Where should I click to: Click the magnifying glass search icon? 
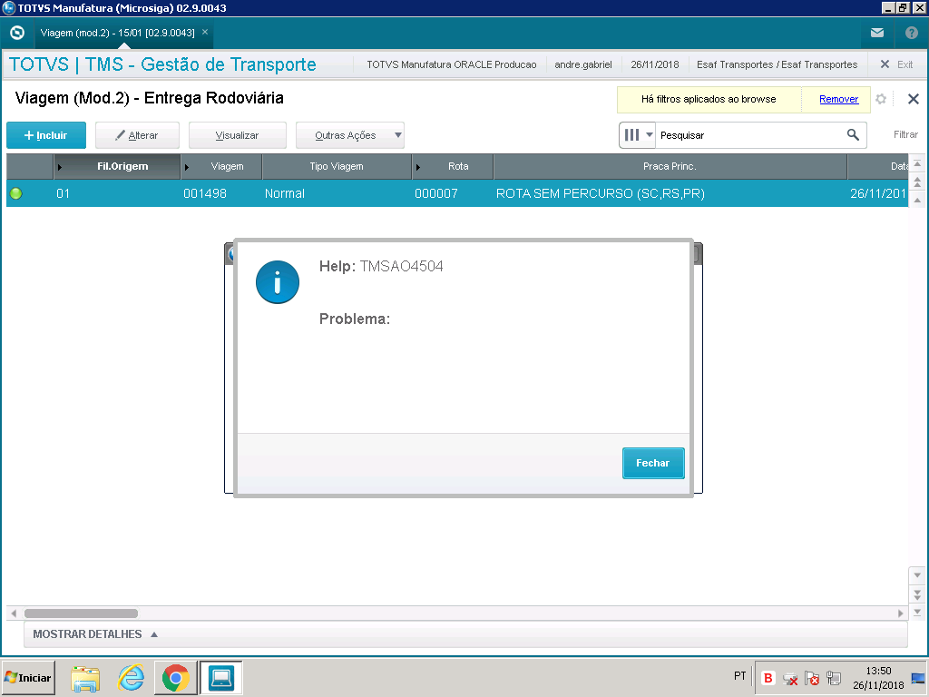click(853, 135)
